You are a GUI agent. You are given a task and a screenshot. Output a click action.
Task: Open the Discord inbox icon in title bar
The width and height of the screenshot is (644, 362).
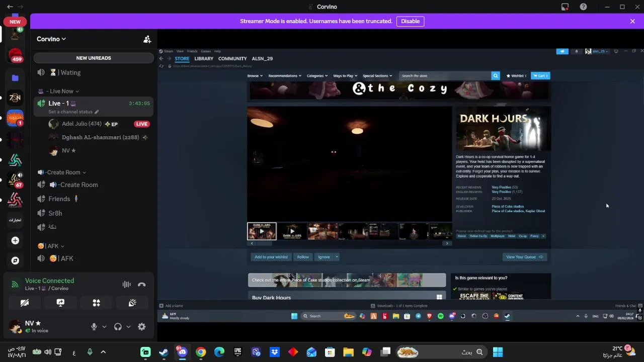coord(565,7)
